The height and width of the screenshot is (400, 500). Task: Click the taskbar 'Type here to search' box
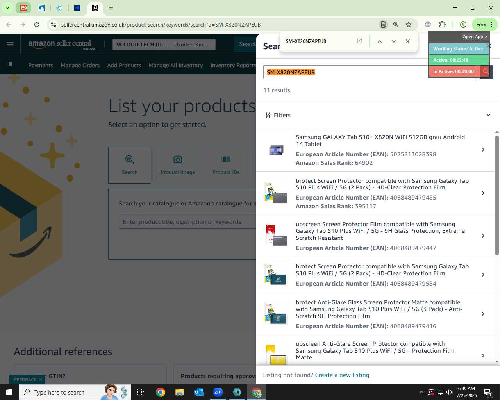pos(74,392)
